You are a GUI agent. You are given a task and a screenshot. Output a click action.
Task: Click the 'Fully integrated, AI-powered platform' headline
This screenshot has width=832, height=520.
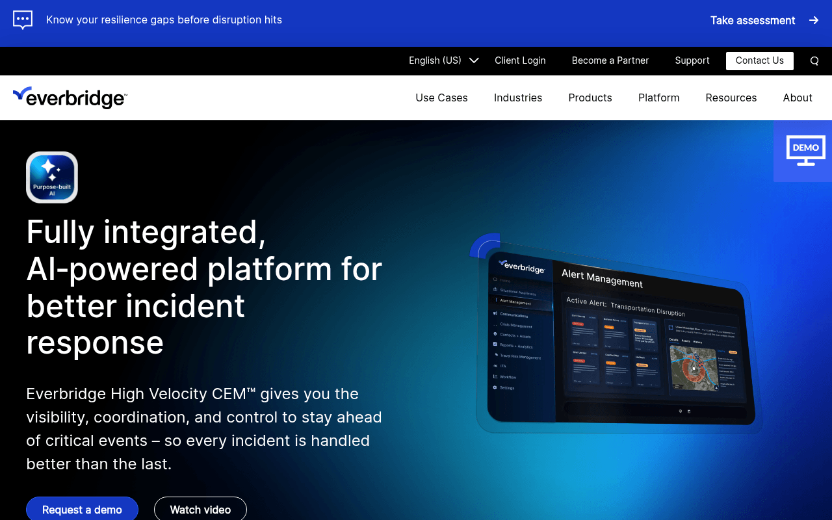[204, 287]
